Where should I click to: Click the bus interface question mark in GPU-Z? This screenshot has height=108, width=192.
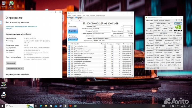[182, 38]
